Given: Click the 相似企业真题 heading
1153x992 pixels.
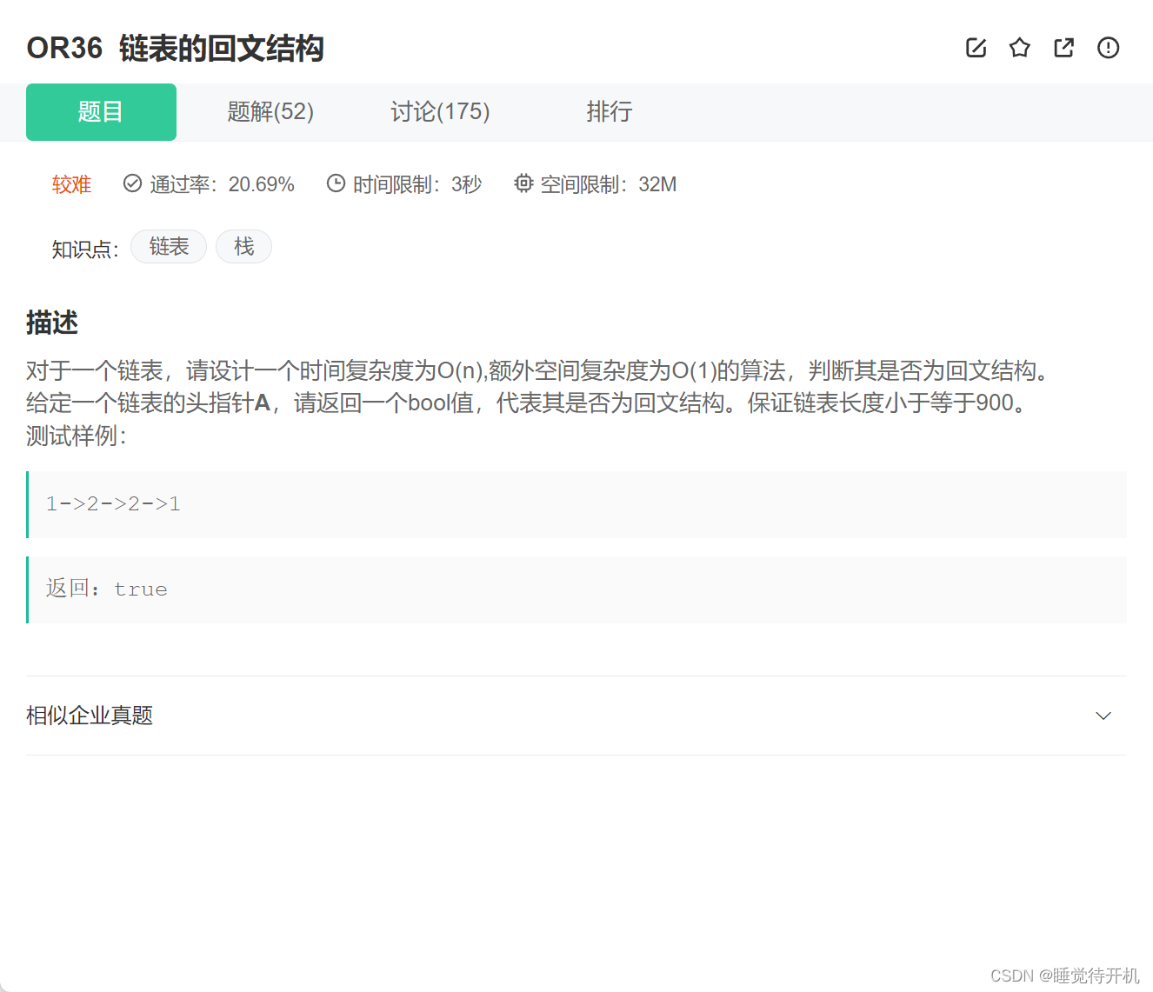Looking at the screenshot, I should (x=90, y=716).
